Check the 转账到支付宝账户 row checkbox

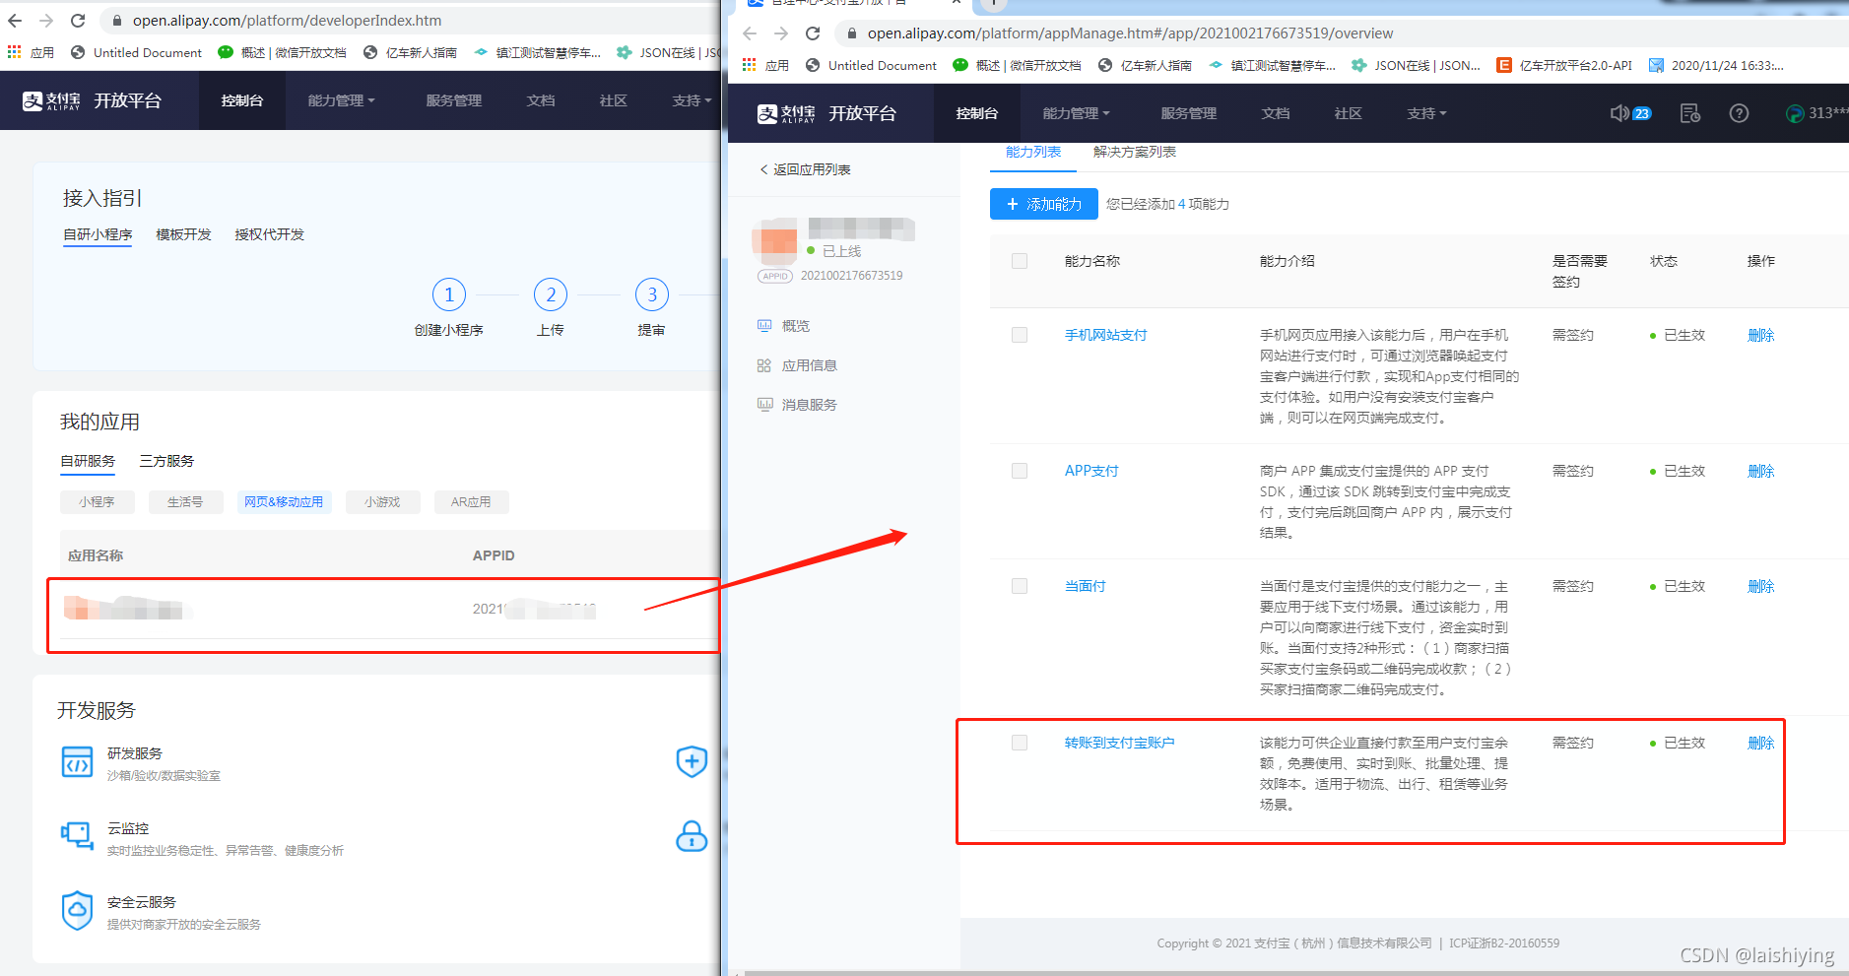(1020, 743)
